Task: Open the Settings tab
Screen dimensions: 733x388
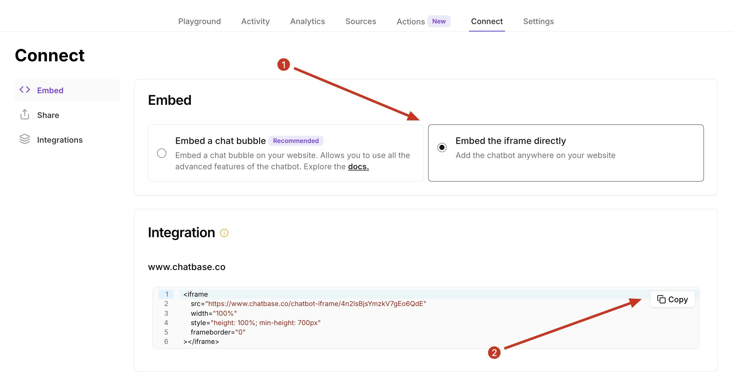Action: [538, 21]
